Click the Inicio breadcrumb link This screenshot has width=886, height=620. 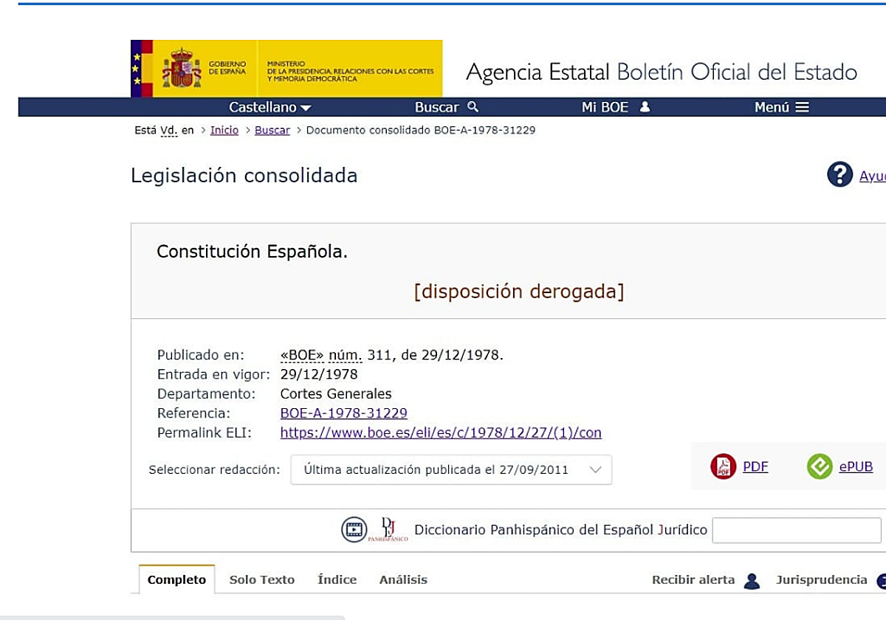click(x=224, y=130)
